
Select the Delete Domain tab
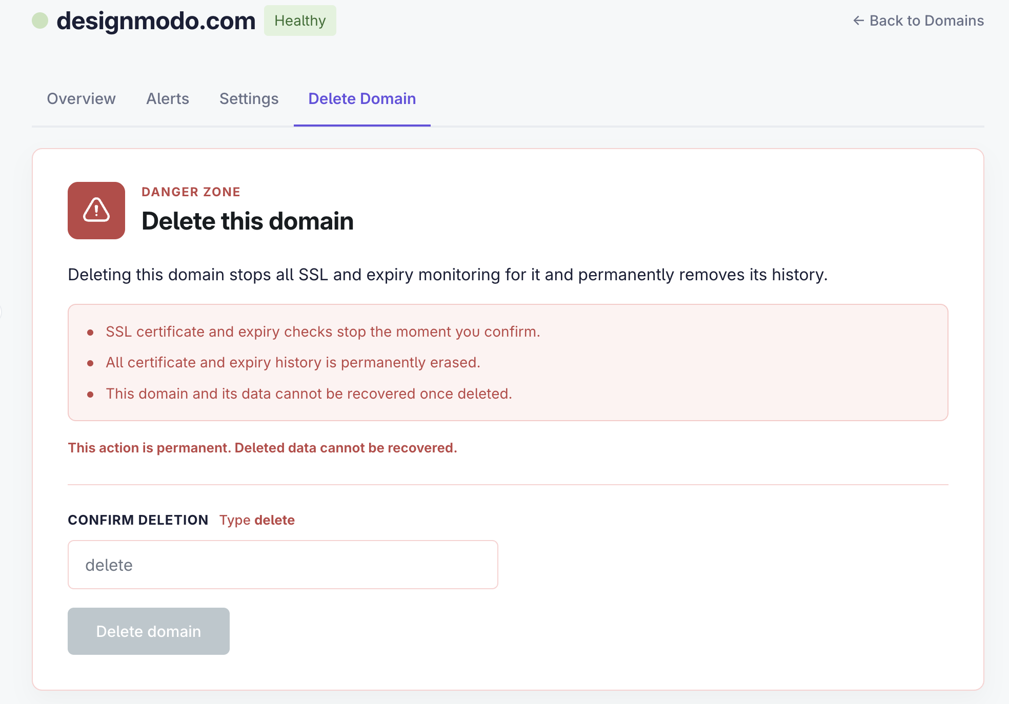[362, 98]
